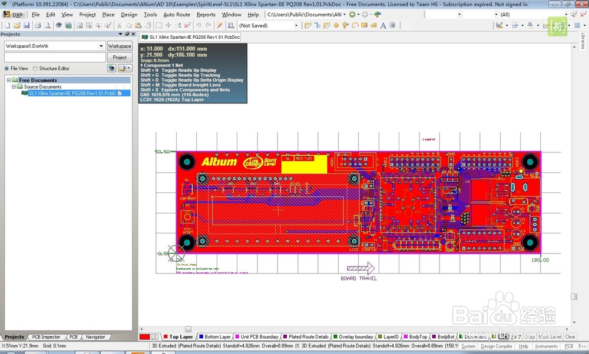589x354 pixels.
Task: Open the Workspace1.DsnWrk dropdown
Action: point(101,46)
